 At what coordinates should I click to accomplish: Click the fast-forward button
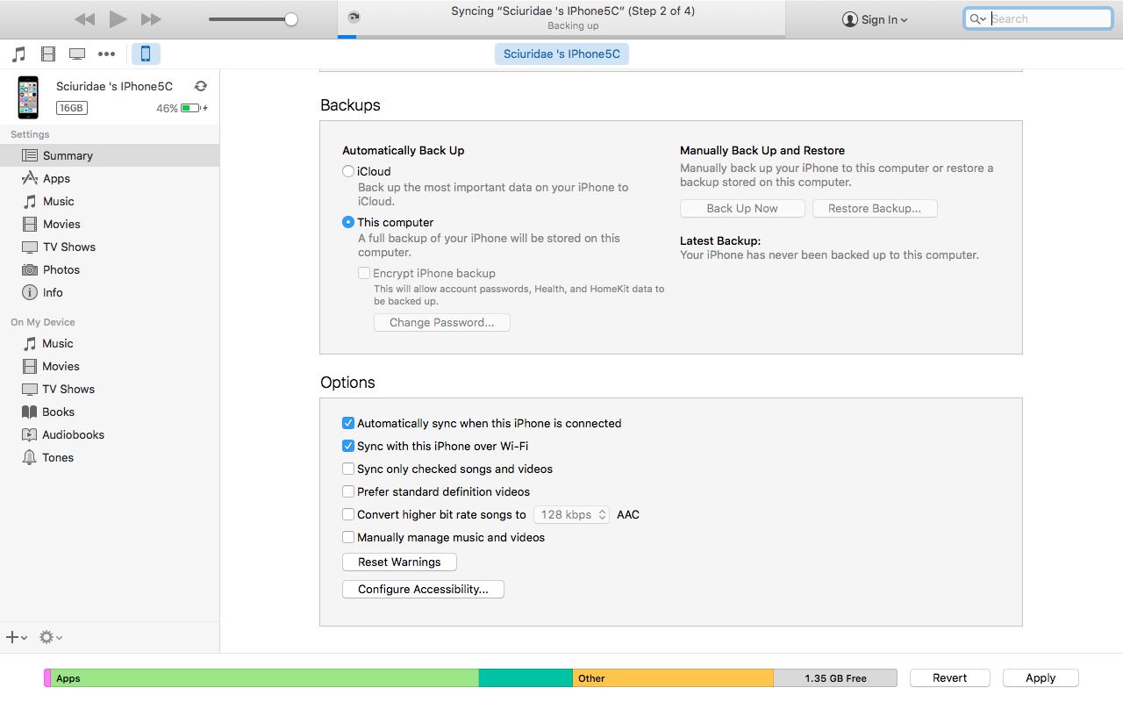(x=151, y=19)
